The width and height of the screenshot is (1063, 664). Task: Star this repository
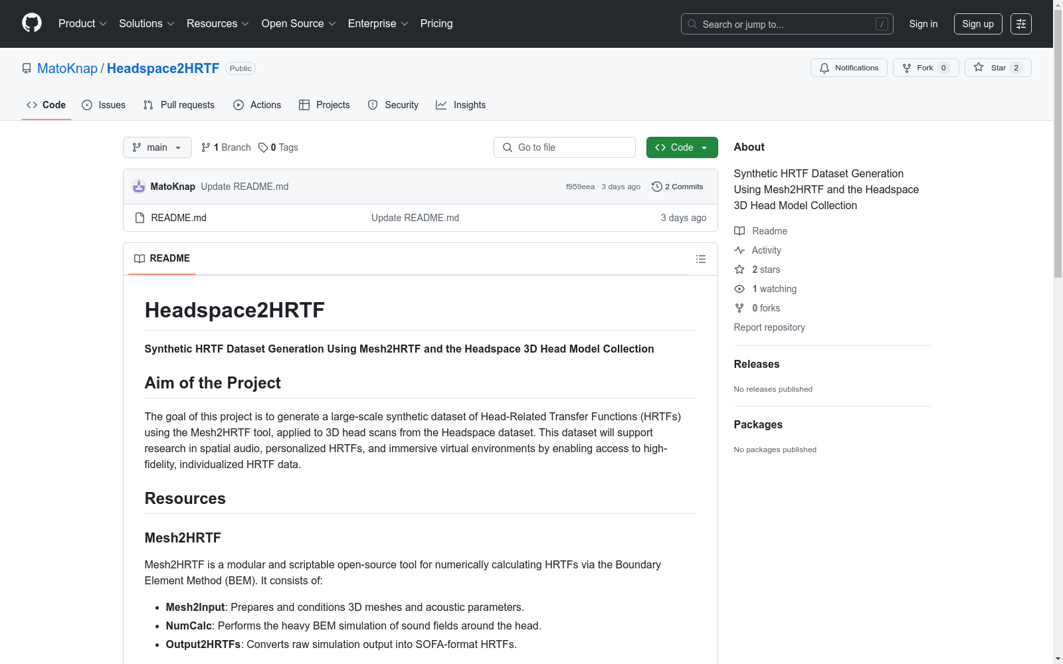tap(998, 68)
